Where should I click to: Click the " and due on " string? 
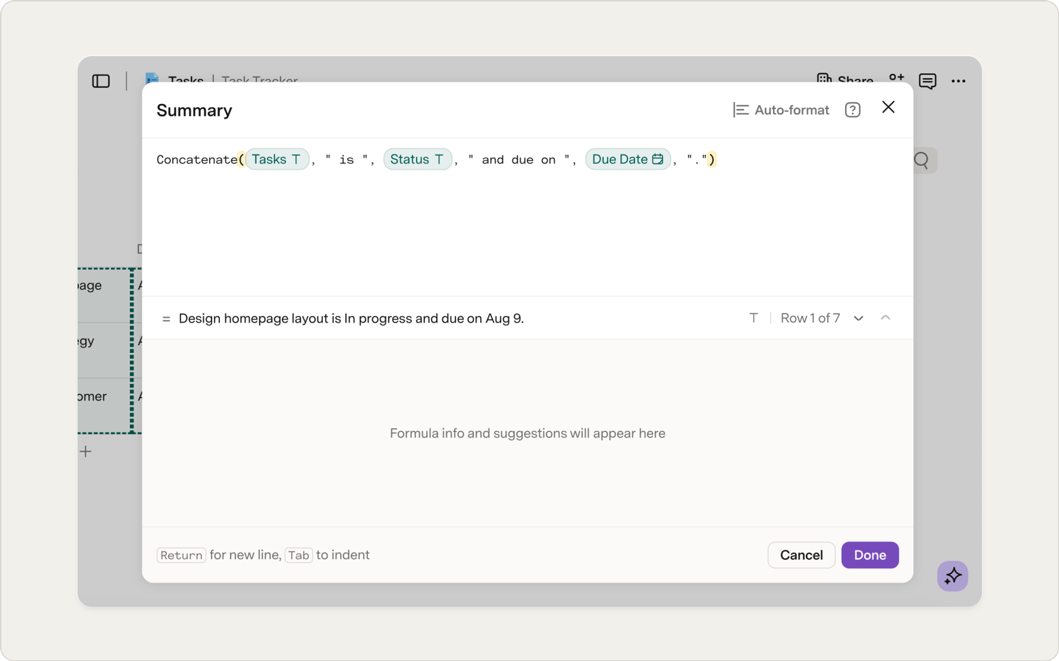(x=519, y=160)
